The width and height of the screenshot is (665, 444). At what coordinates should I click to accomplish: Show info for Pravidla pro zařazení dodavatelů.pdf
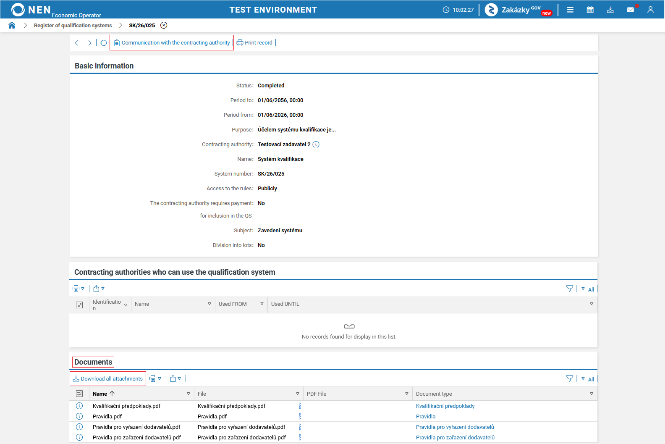pos(79,437)
